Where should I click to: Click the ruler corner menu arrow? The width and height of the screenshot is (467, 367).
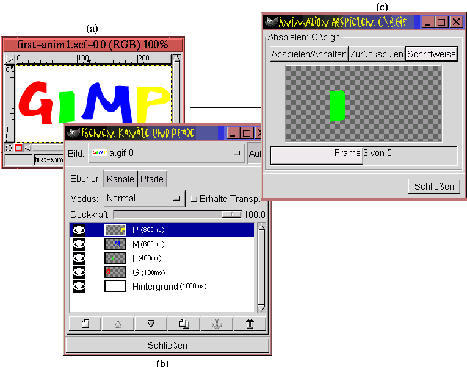tap(9, 59)
